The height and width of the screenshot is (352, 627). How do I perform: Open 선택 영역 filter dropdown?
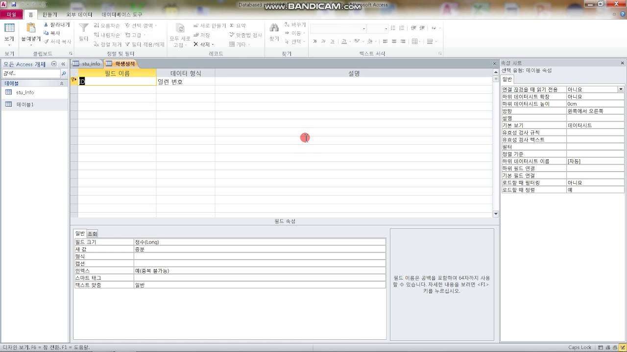[141, 25]
